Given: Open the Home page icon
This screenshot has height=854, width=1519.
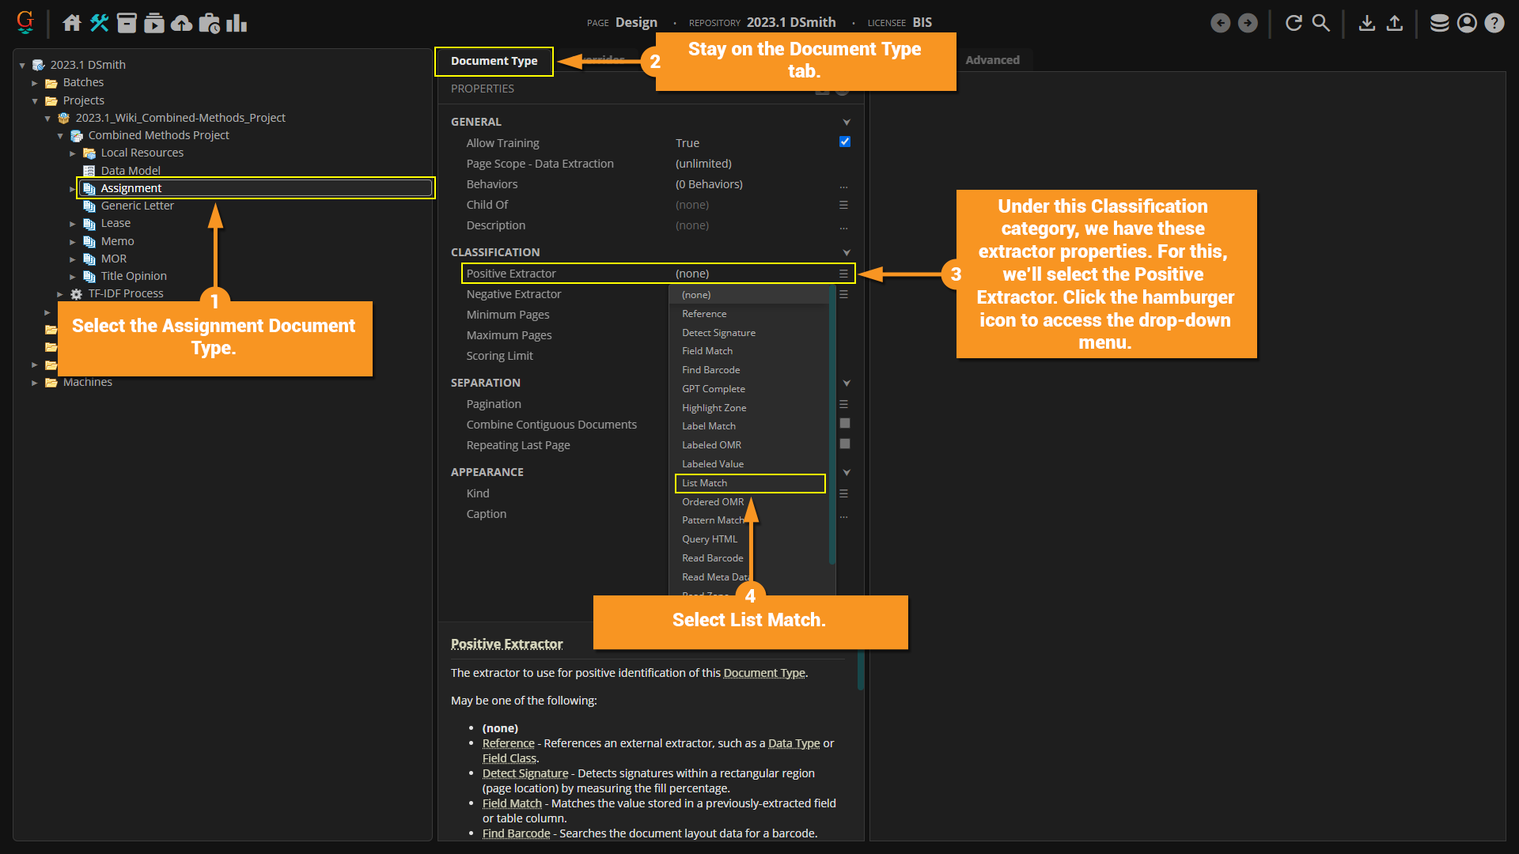Looking at the screenshot, I should coord(72,23).
